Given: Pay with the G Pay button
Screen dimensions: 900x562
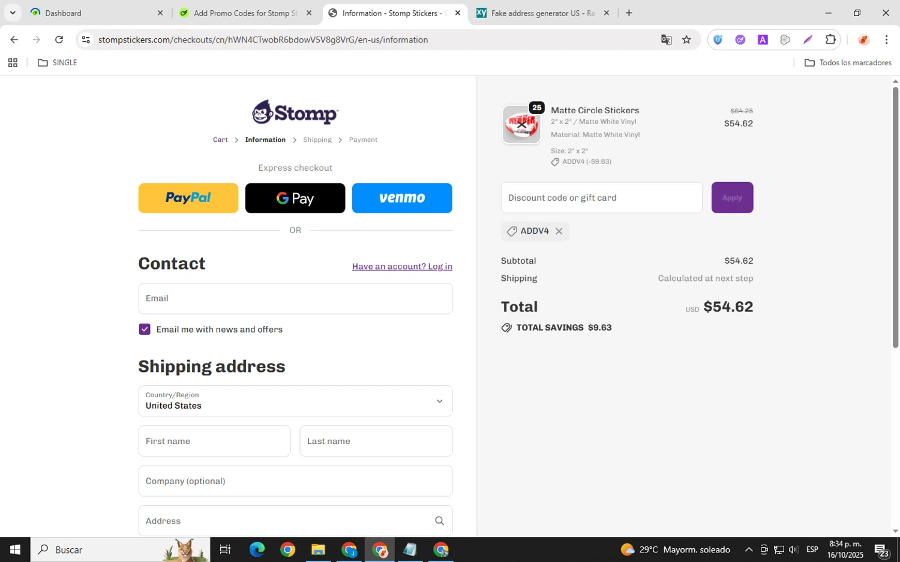Looking at the screenshot, I should click(295, 198).
